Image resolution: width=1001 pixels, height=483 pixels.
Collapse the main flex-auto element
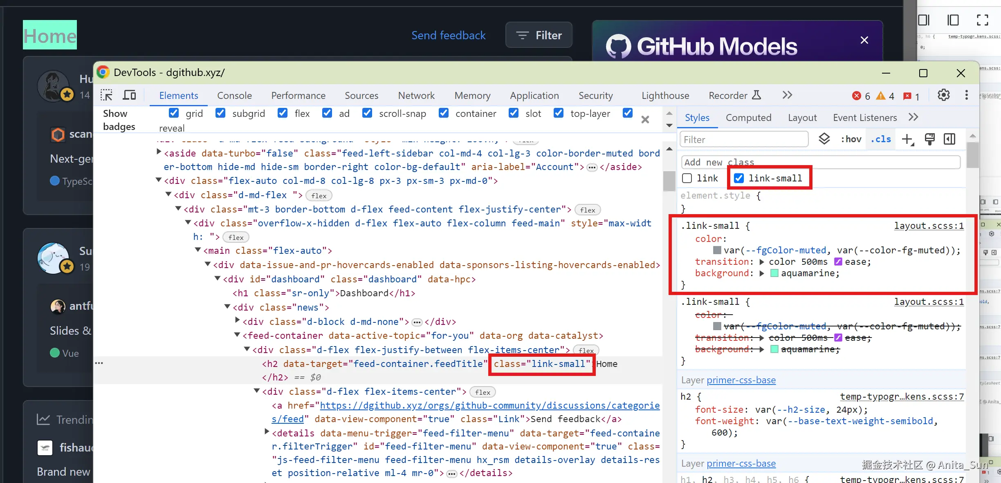tap(198, 250)
